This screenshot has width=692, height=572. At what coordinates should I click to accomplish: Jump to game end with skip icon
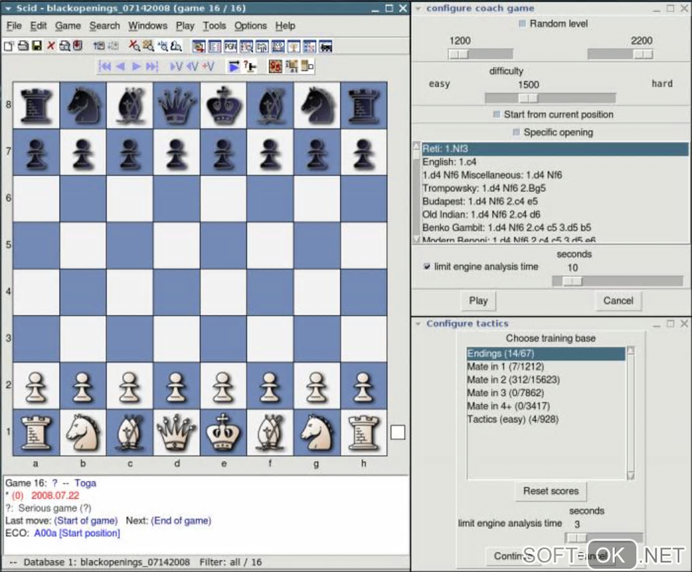click(152, 66)
